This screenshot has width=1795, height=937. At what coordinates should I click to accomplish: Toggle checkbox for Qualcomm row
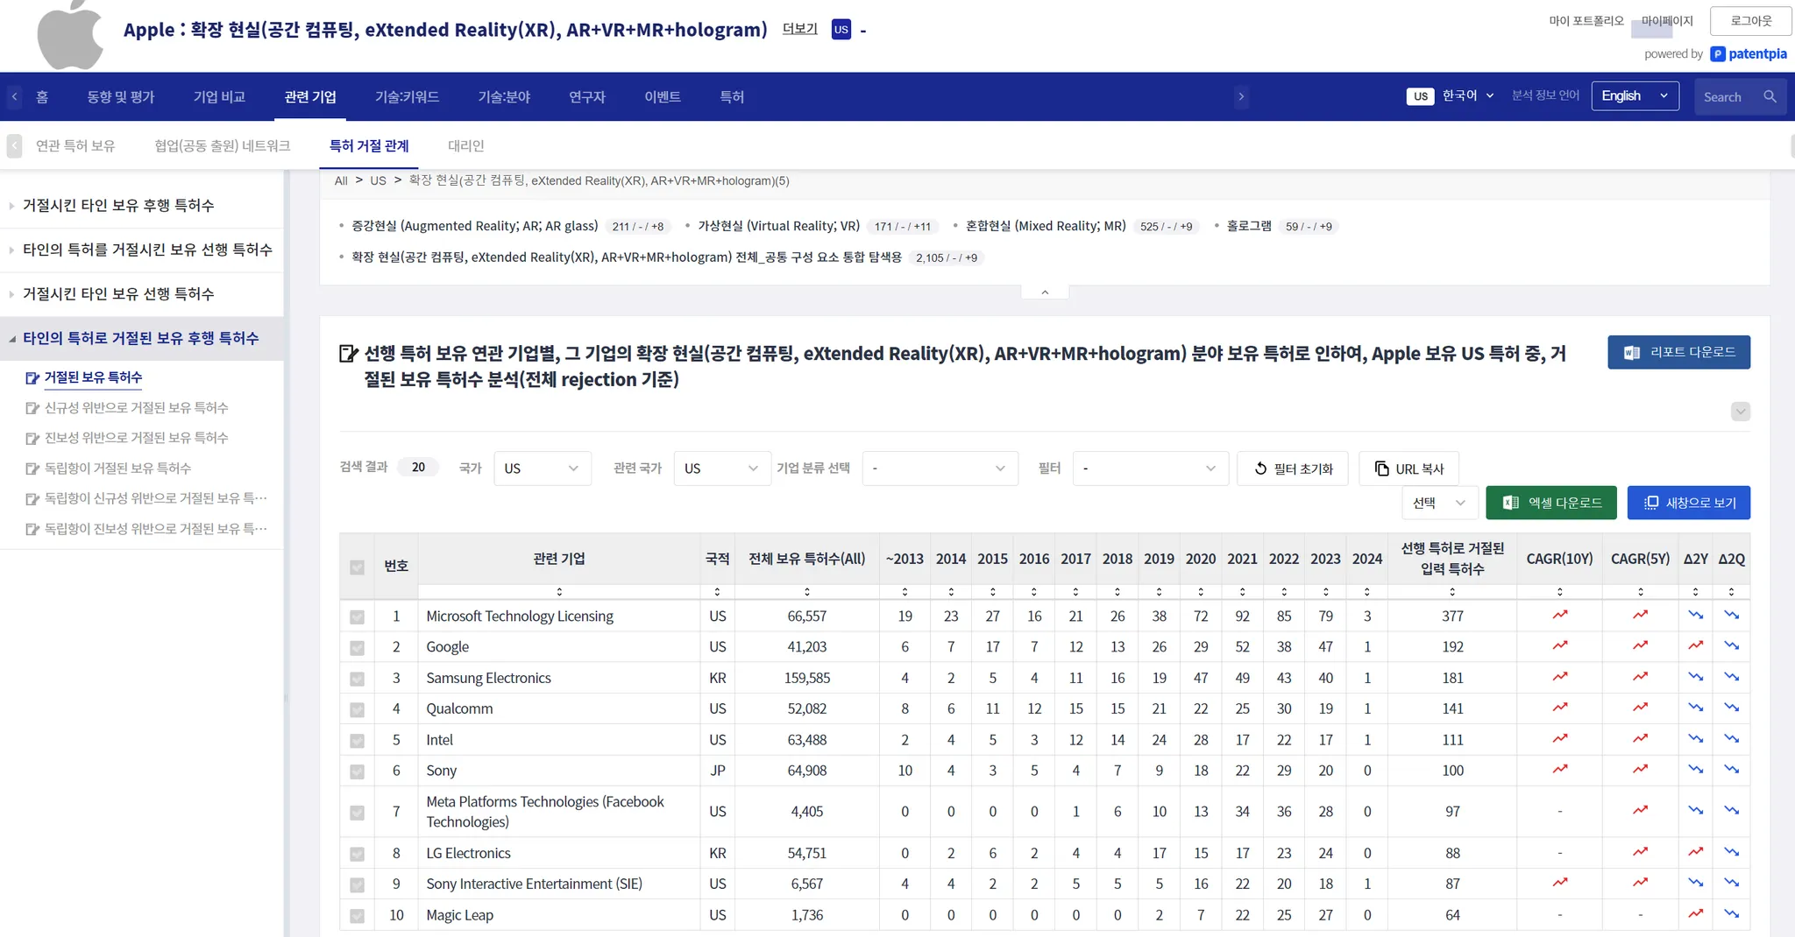click(x=357, y=709)
